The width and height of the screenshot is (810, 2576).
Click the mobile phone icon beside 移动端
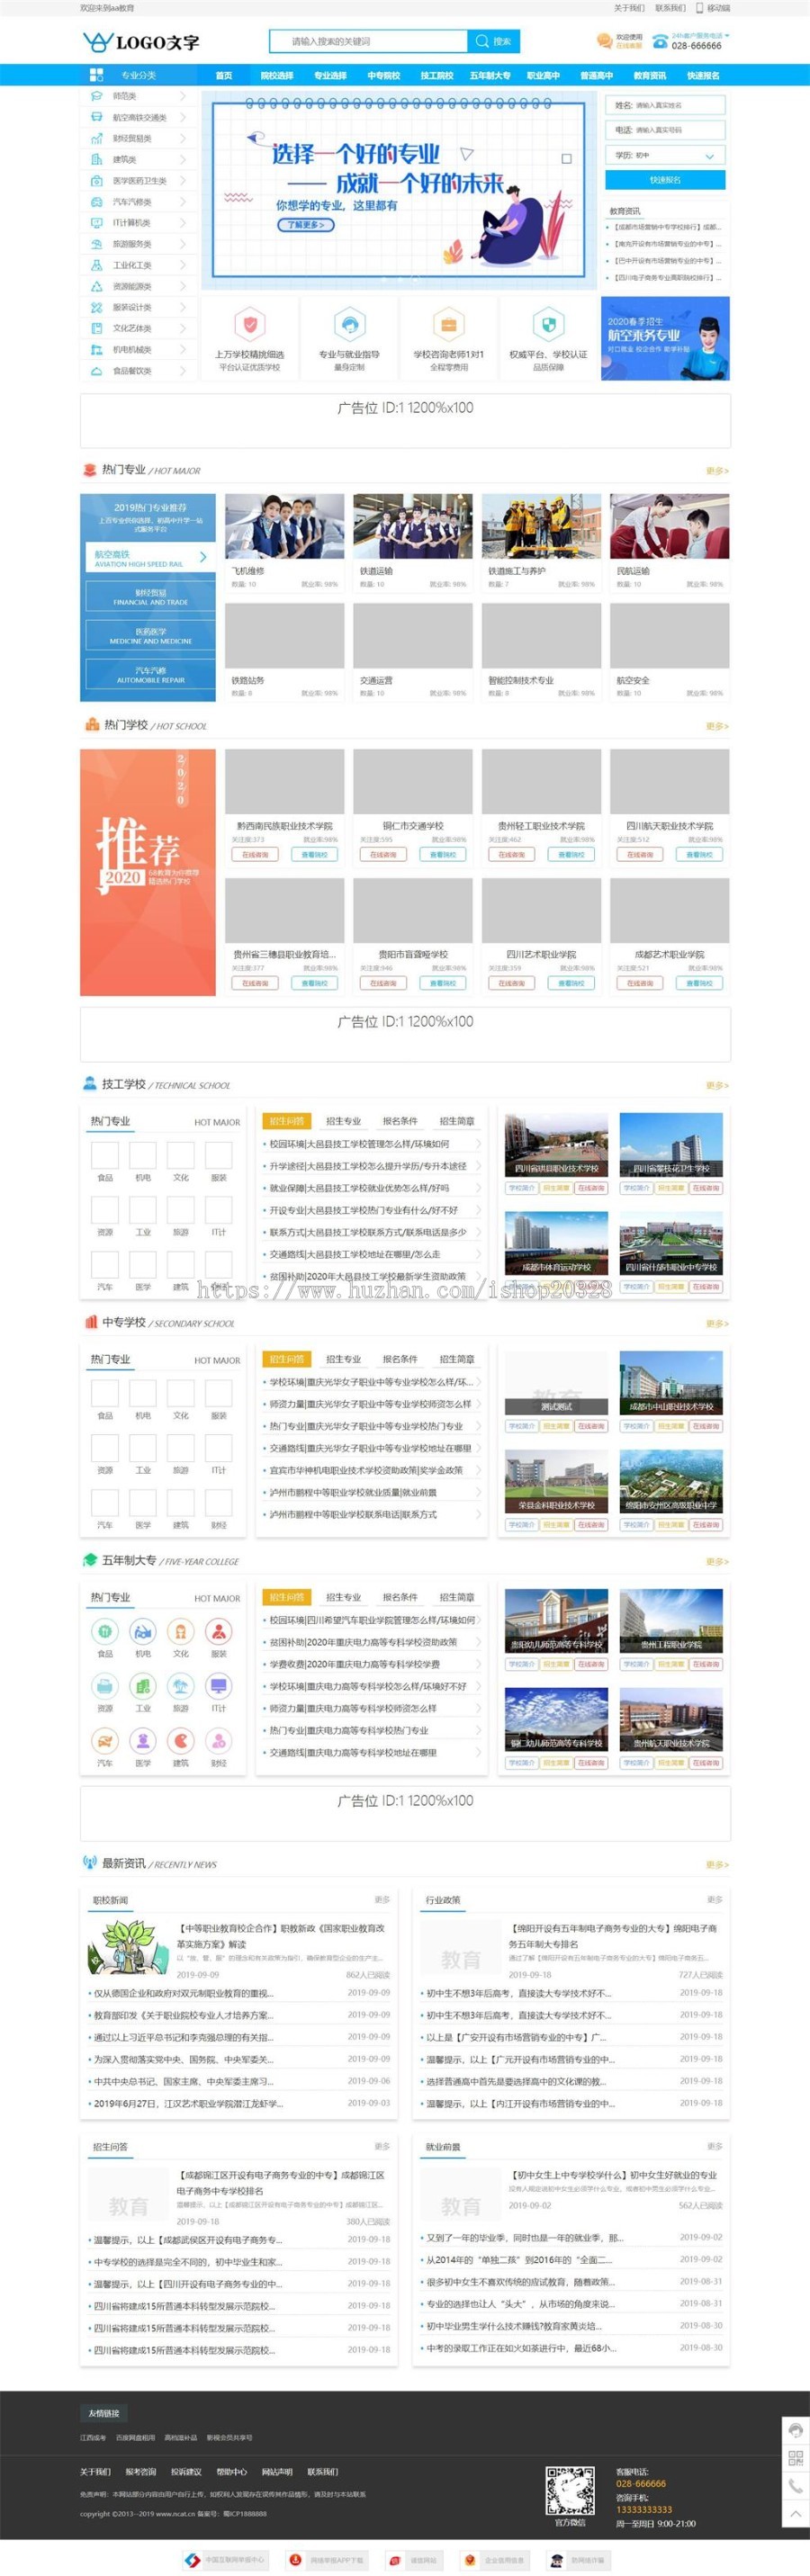tap(699, 8)
